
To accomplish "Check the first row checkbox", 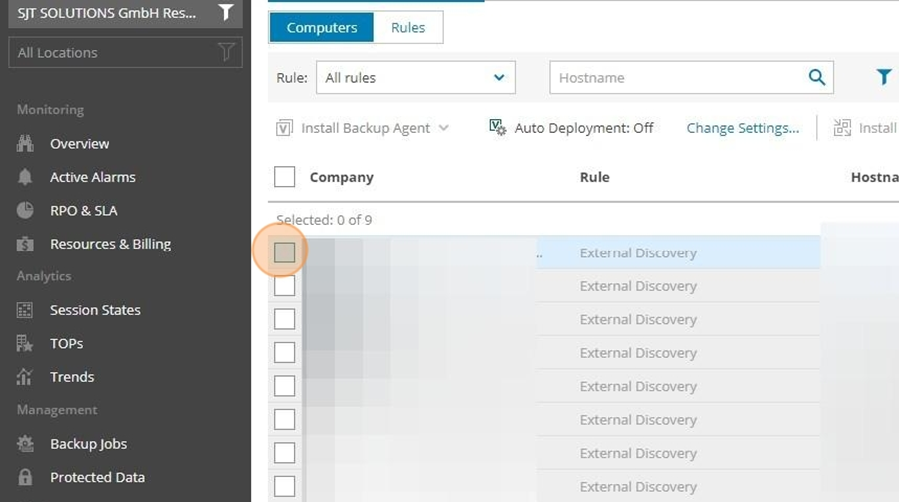I will coord(285,252).
